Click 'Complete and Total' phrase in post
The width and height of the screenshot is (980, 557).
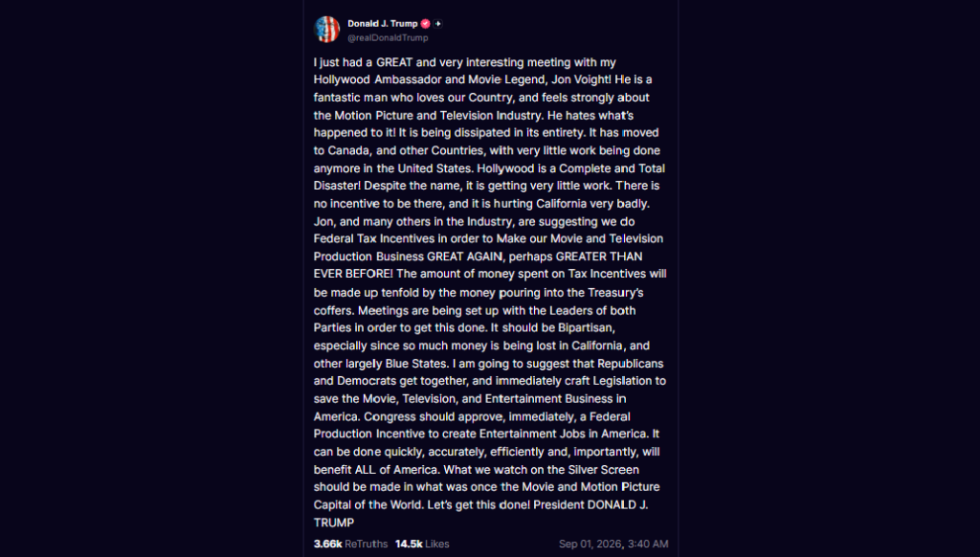click(612, 168)
